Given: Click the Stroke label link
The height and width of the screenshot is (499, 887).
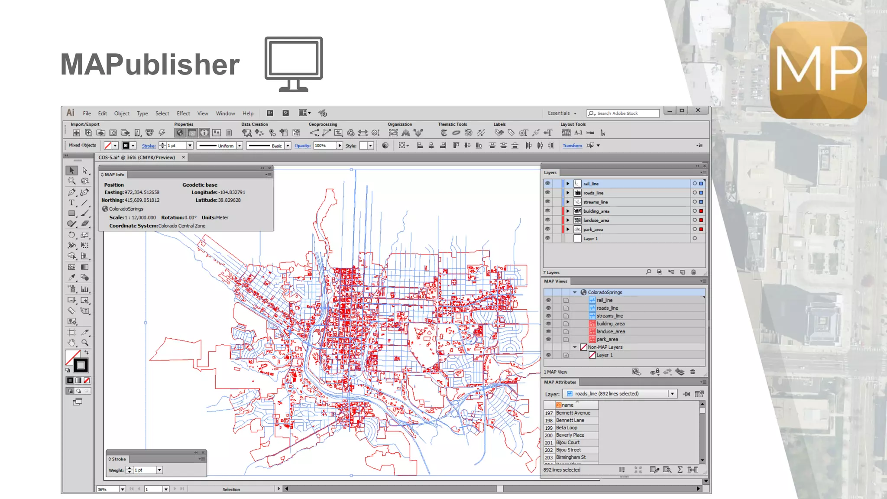Looking at the screenshot, I should click(x=149, y=146).
